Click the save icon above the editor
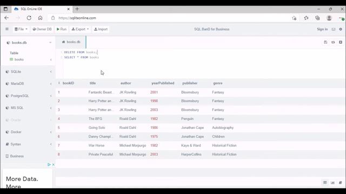 point(325,42)
